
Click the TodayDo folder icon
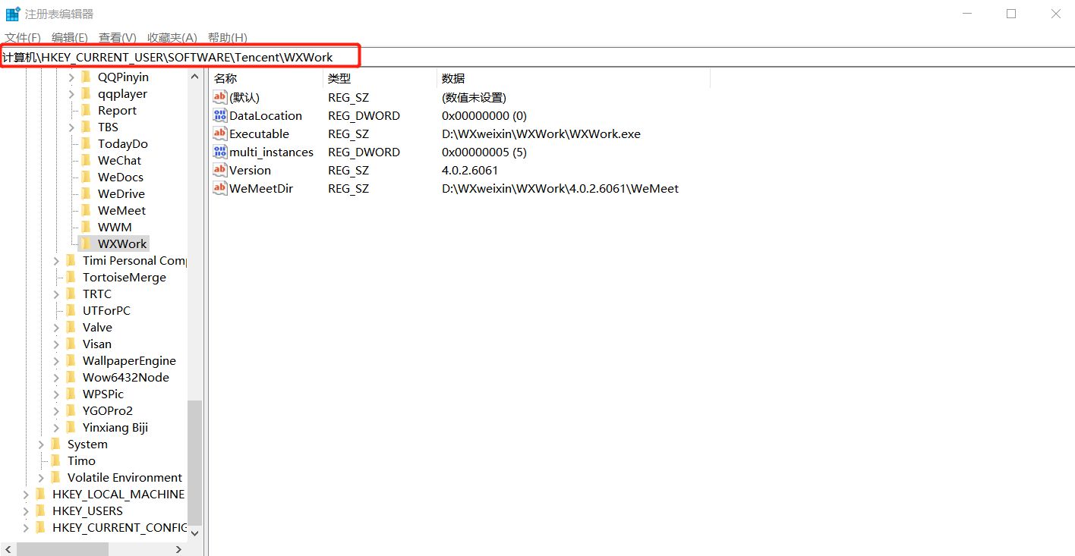click(x=86, y=143)
